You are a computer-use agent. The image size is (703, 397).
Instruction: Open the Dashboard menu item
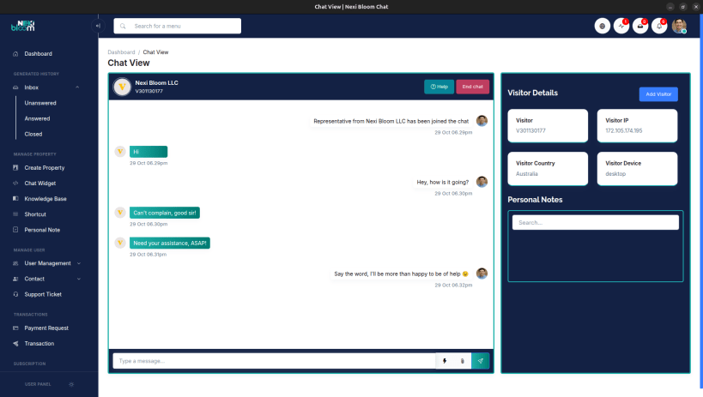38,54
